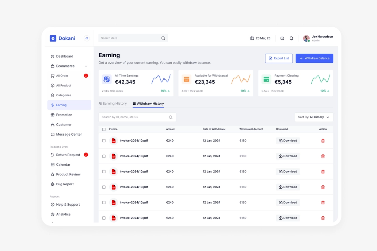
Task: Focus the Search by ID, name, status field
Action: tap(137, 117)
